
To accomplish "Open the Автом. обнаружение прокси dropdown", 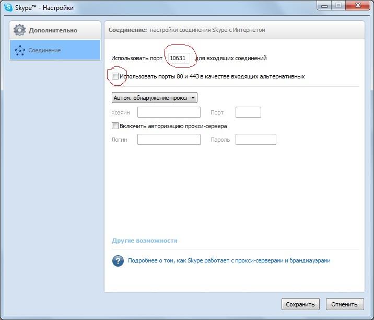I will pyautogui.click(x=155, y=98).
